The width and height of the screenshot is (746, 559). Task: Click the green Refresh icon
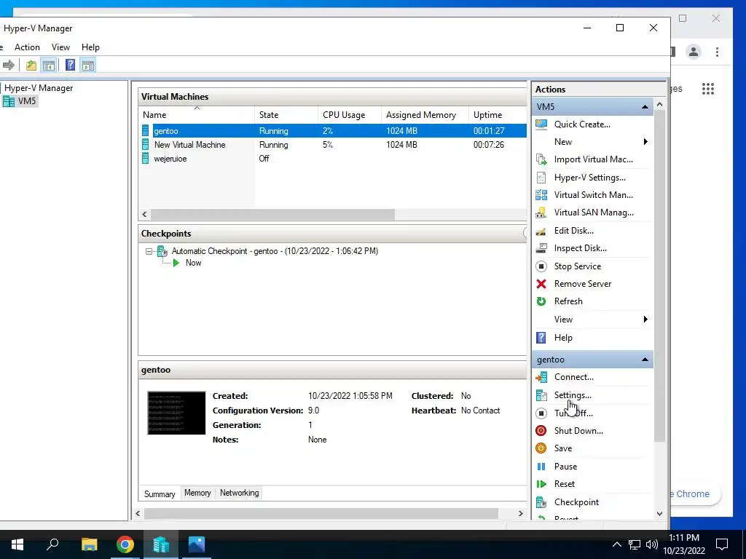[x=541, y=301]
